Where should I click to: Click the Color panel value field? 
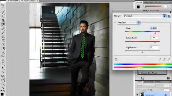coord(165,6)
